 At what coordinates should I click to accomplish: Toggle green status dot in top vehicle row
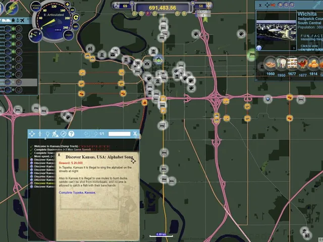pos(14,29)
